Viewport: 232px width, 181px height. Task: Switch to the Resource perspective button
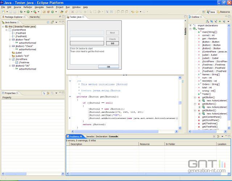click(223, 12)
